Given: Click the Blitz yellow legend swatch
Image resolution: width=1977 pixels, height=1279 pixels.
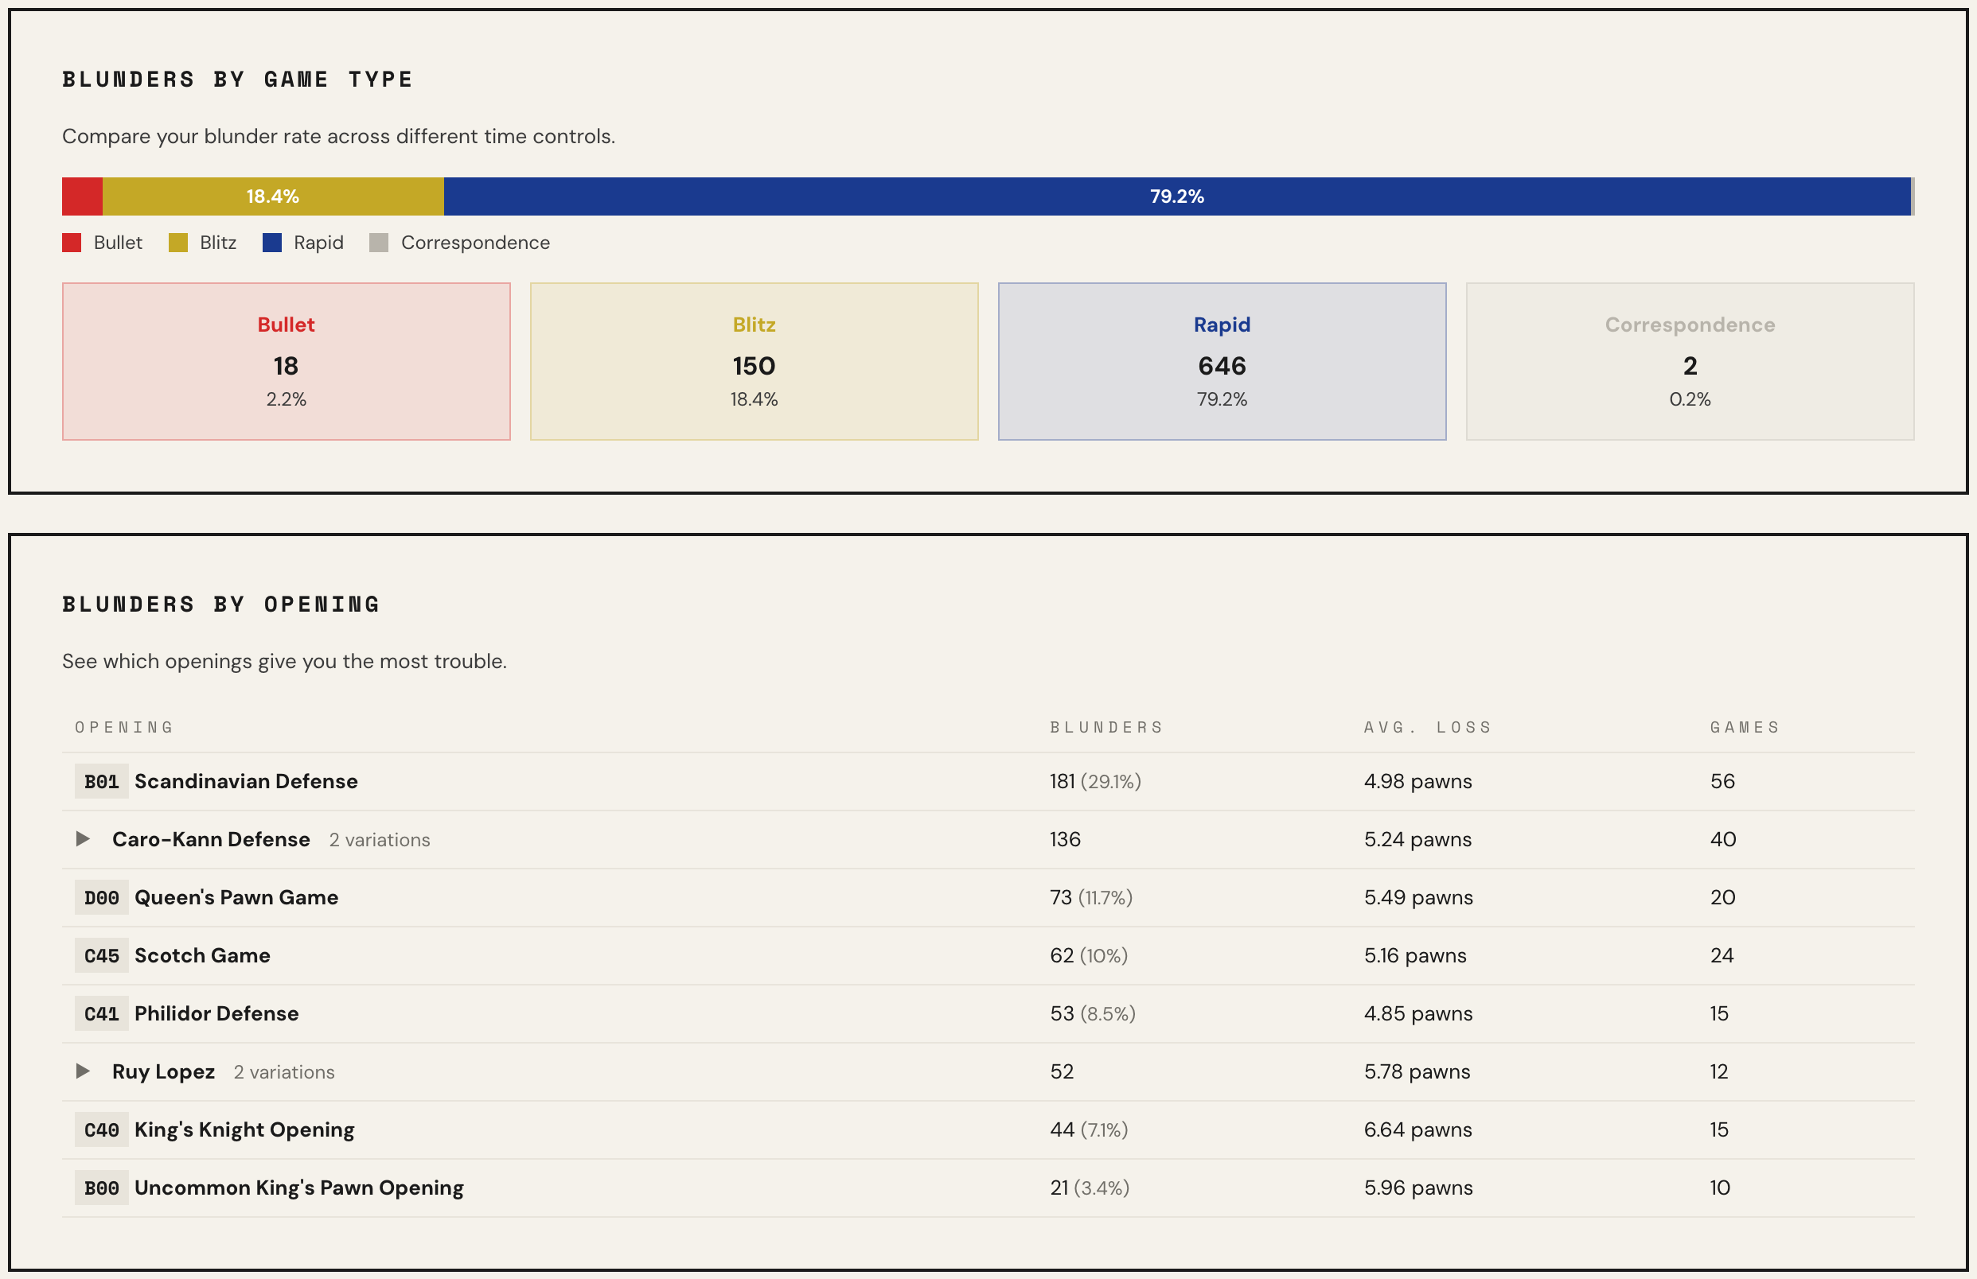Looking at the screenshot, I should coord(177,243).
